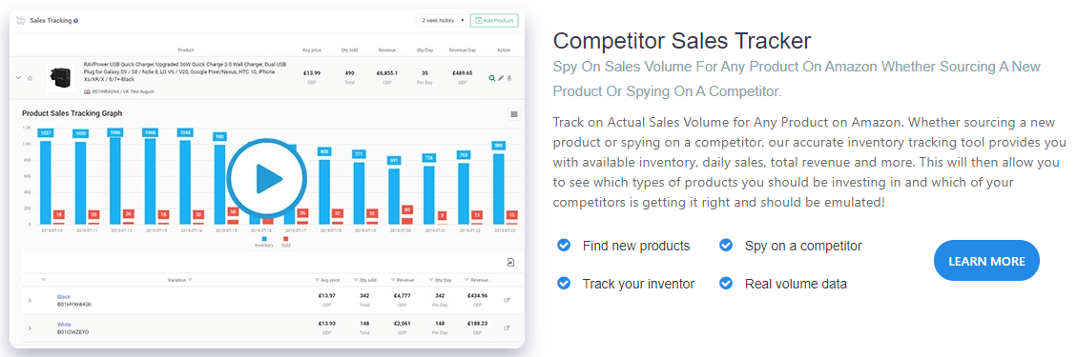This screenshot has height=357, width=1077.
Task: Expand the White variation row
Action: click(30, 327)
